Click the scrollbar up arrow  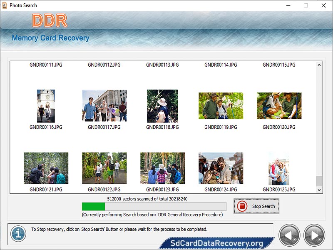click(x=318, y=65)
